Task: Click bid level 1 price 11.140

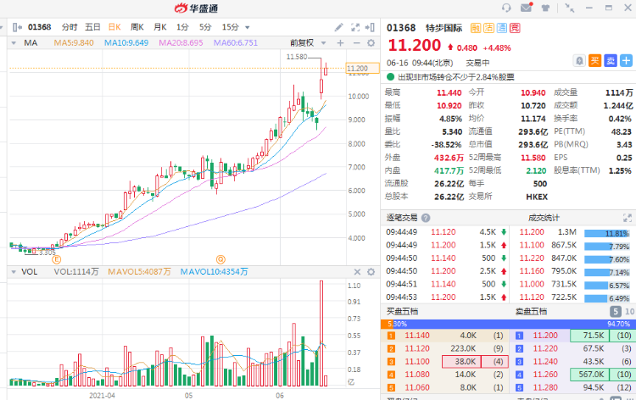Action: [x=417, y=336]
